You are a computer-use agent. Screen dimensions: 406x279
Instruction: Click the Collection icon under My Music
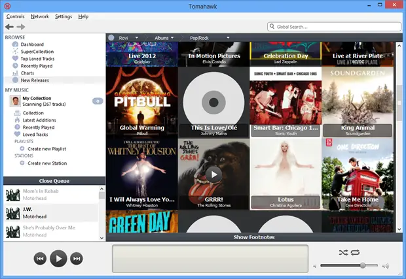click(17, 113)
